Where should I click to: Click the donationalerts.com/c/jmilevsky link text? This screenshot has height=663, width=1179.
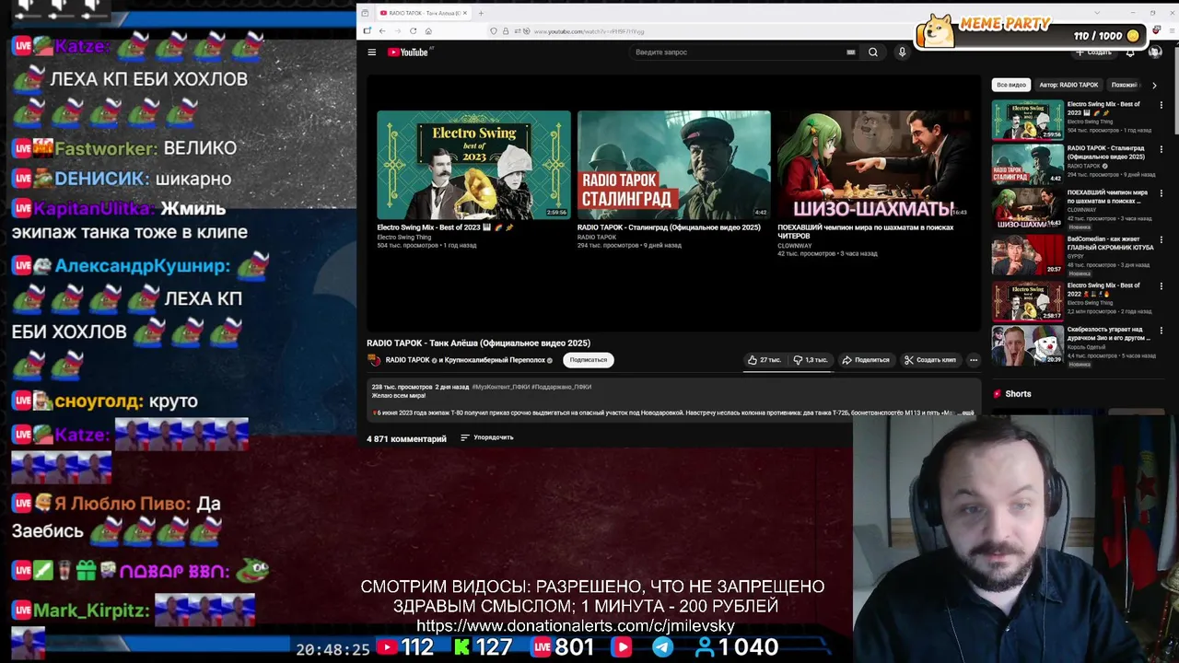[576, 626]
